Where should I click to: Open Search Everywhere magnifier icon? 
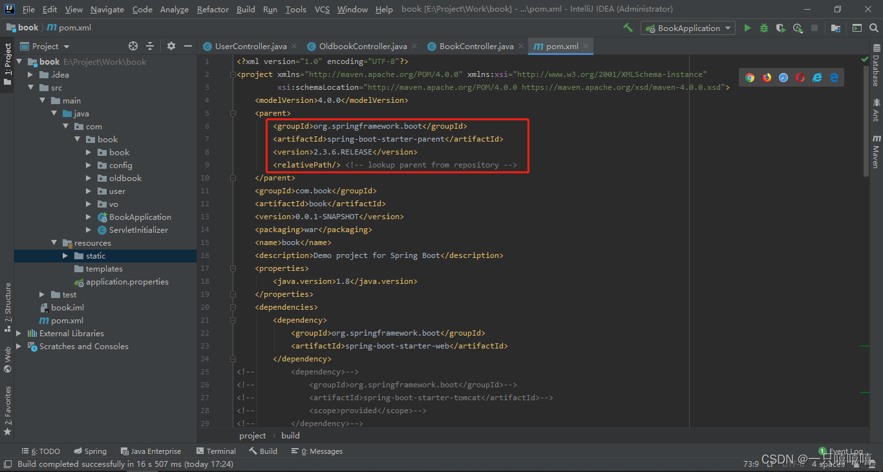coord(874,28)
